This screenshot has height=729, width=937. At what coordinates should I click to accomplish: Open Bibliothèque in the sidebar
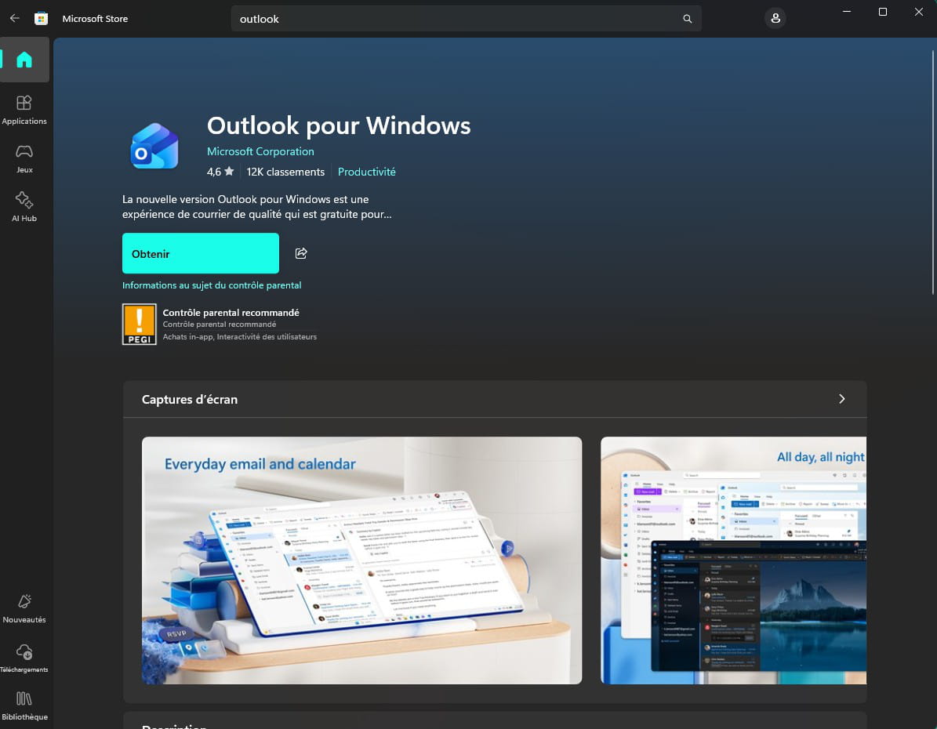pyautogui.click(x=24, y=706)
